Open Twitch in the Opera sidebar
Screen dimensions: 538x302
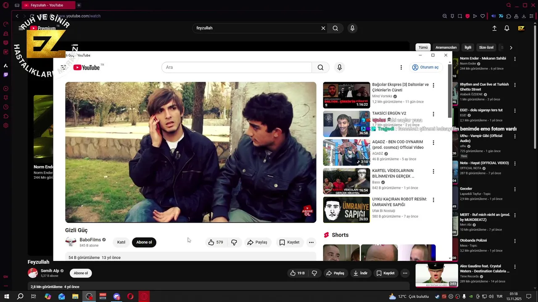click(6, 75)
